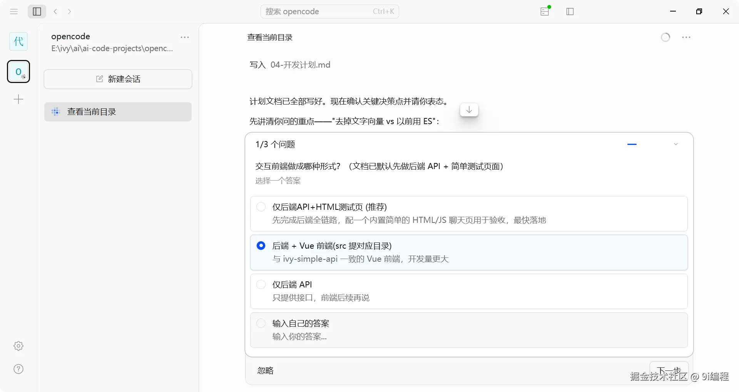Select the O project avatar
Viewport: 739px width, 392px height.
[x=18, y=71]
